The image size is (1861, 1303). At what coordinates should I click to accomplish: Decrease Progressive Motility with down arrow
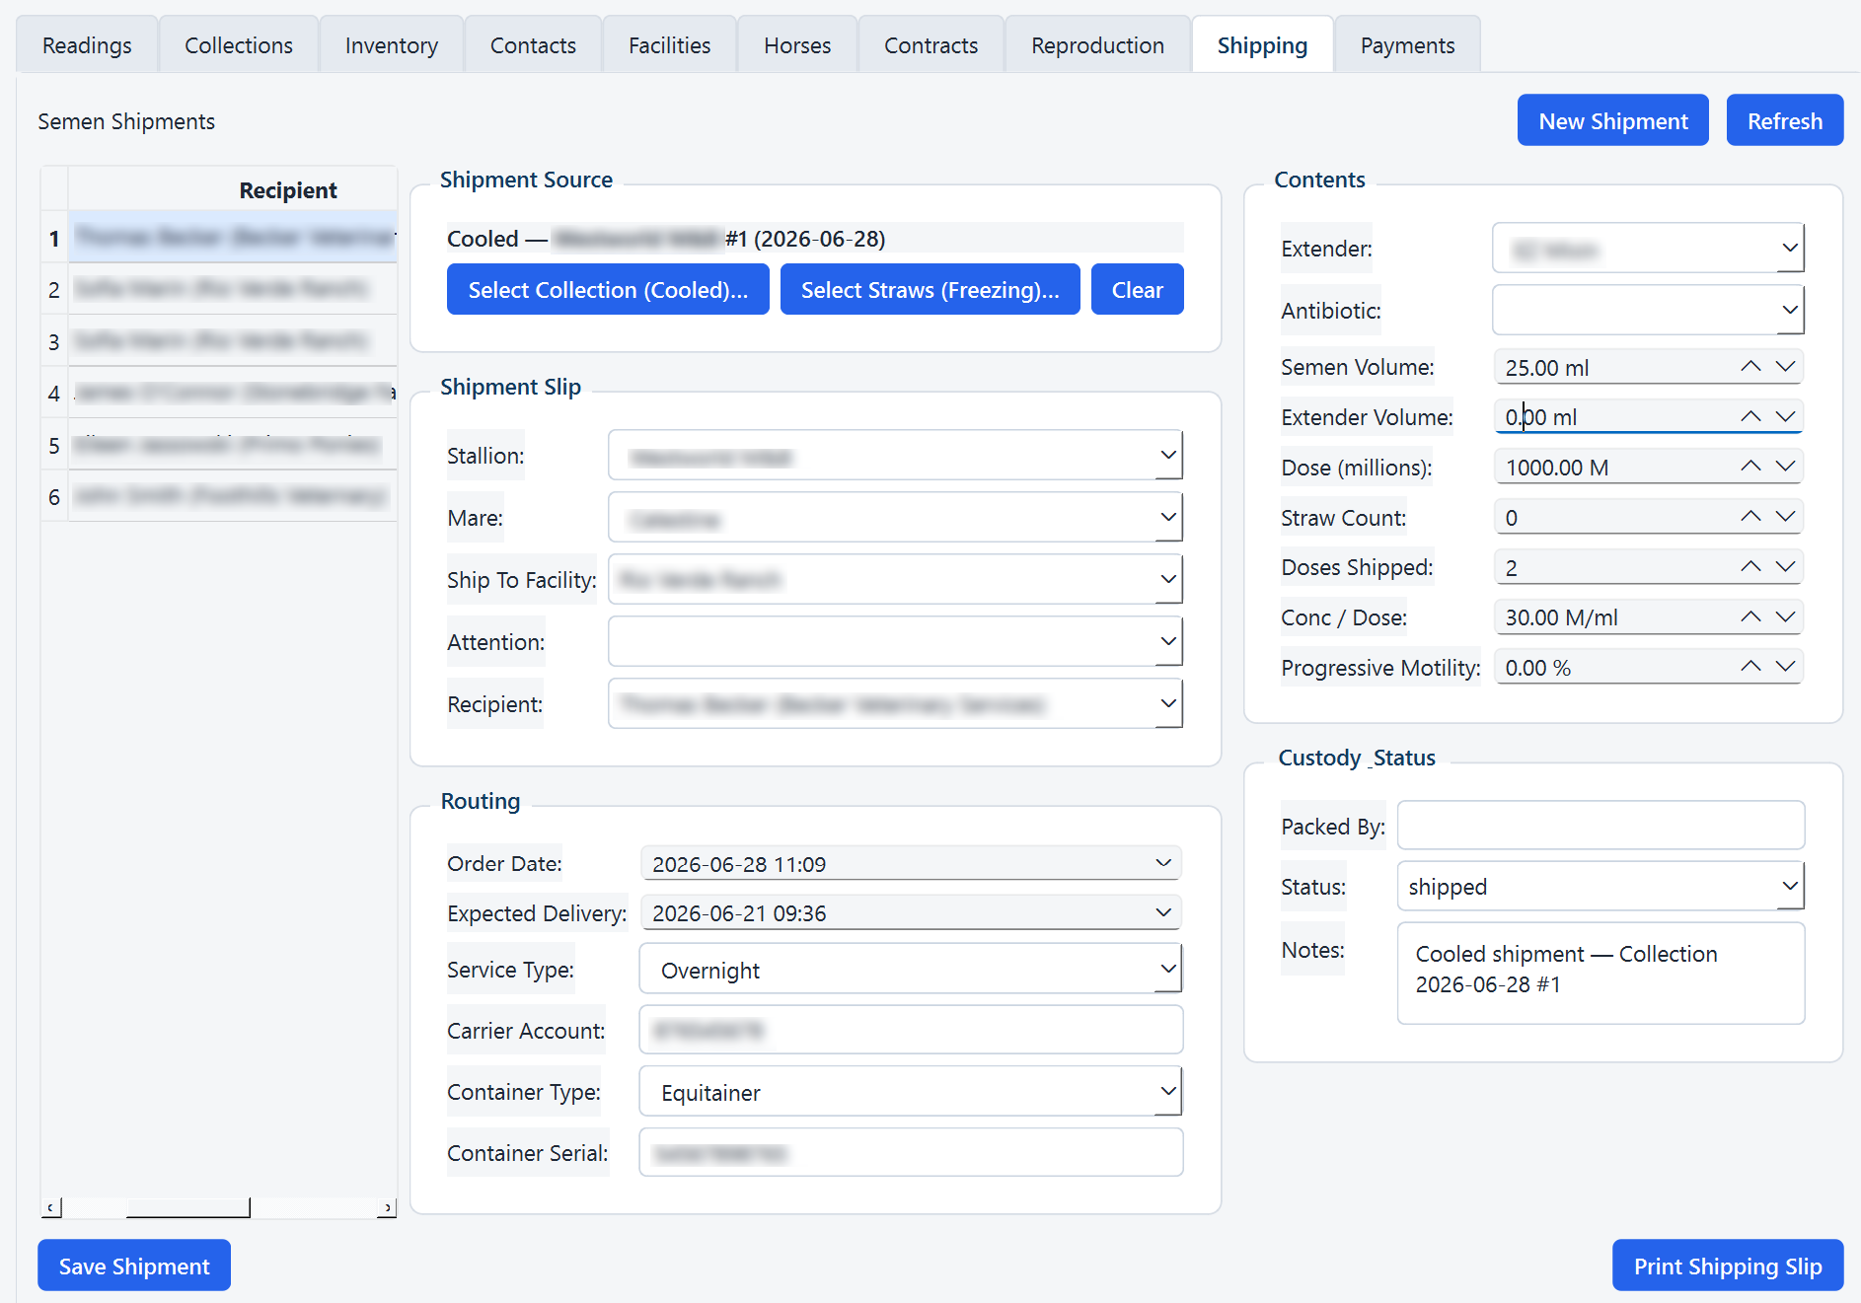(1785, 667)
